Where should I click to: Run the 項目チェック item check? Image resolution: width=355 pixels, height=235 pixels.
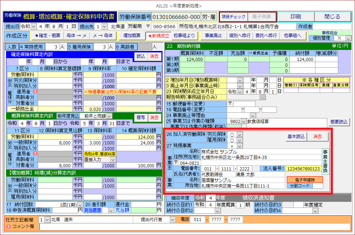(x=233, y=17)
